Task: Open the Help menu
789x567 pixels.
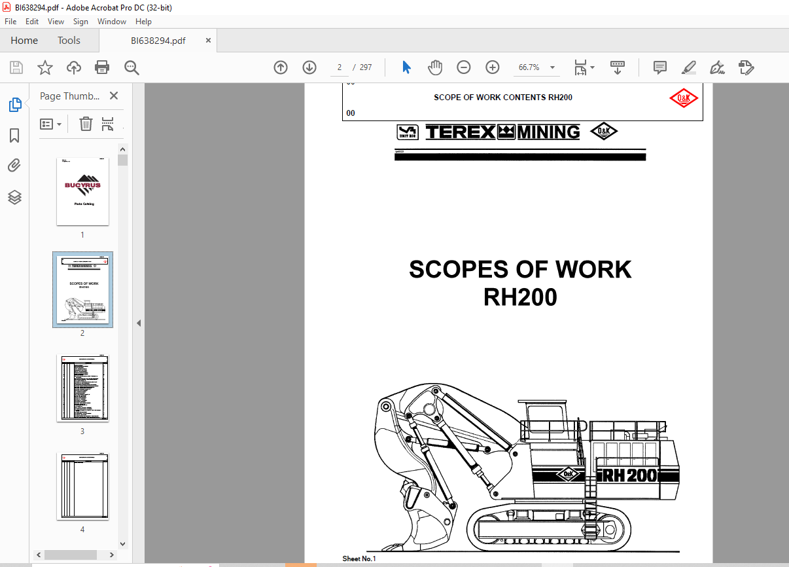Action: point(143,22)
